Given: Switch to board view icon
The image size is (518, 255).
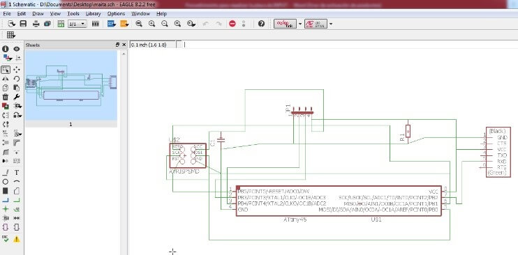Looking at the screenshot, I should (61, 24).
